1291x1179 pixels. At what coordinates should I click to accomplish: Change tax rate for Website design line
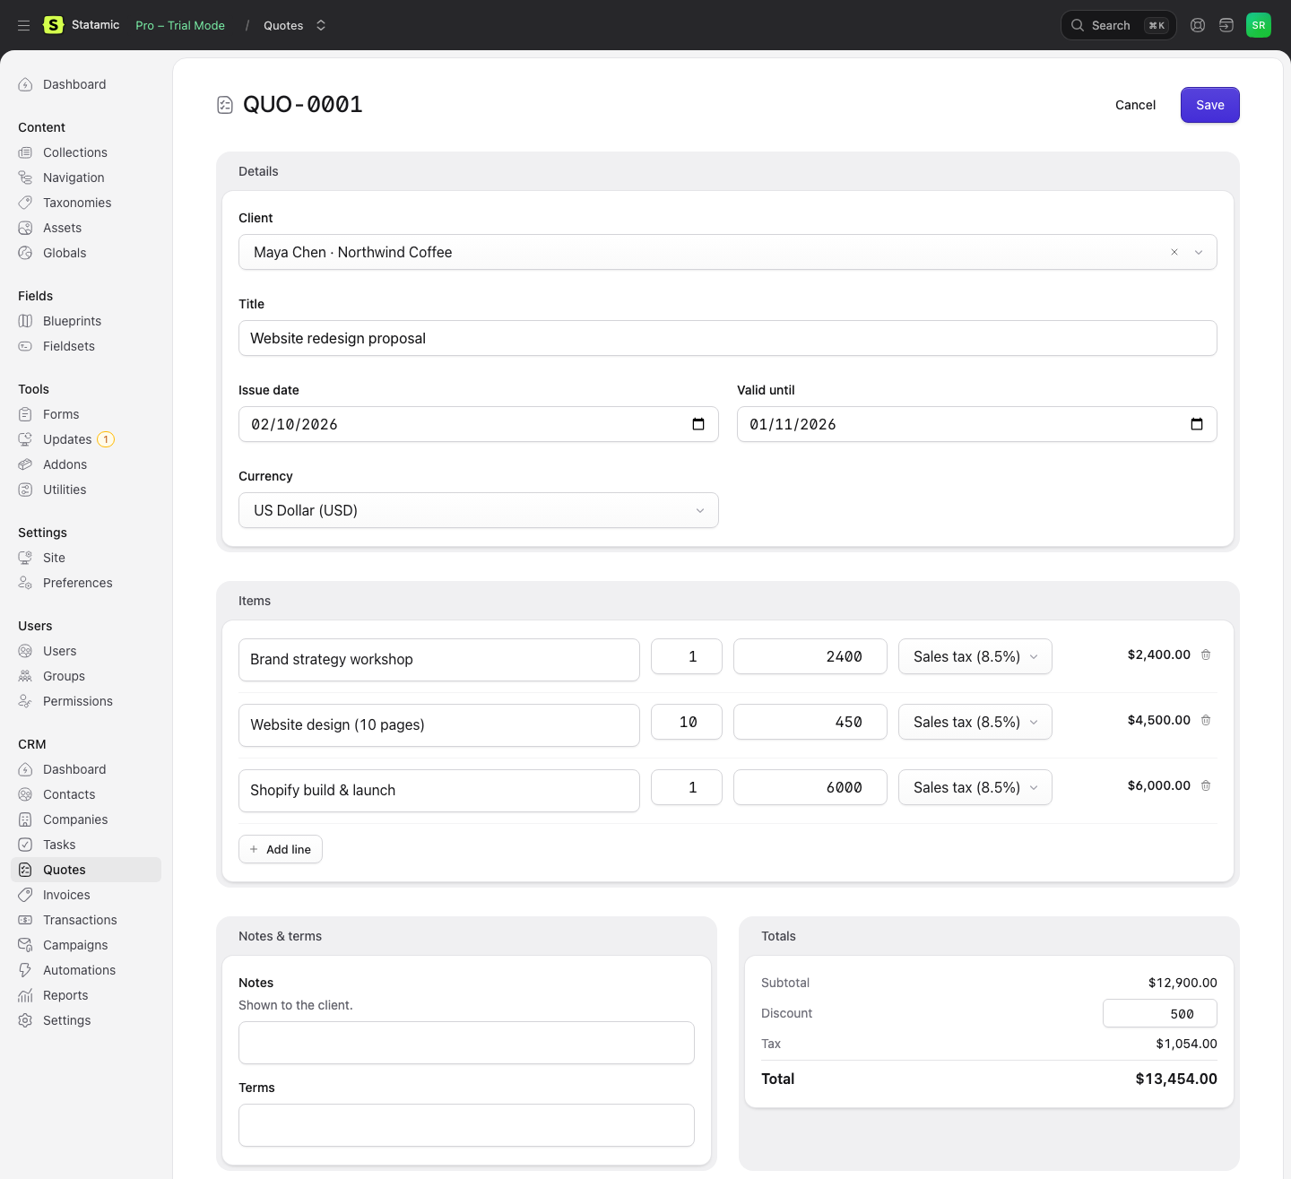click(x=975, y=722)
